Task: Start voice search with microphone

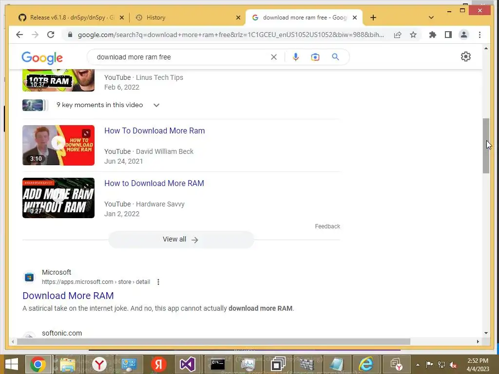Action: pyautogui.click(x=296, y=57)
